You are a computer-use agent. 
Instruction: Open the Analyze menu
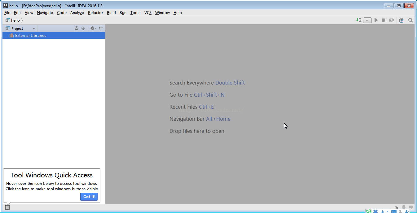[x=77, y=13]
